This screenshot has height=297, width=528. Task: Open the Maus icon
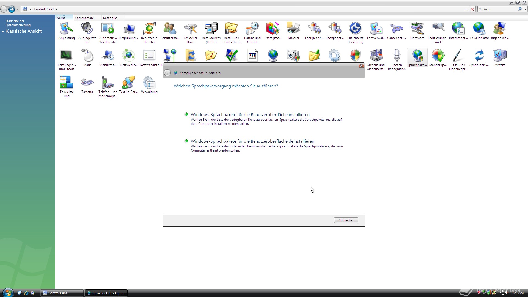pyautogui.click(x=87, y=58)
